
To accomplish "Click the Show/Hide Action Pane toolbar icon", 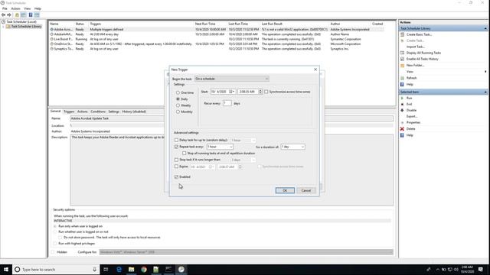I will (37, 15).
